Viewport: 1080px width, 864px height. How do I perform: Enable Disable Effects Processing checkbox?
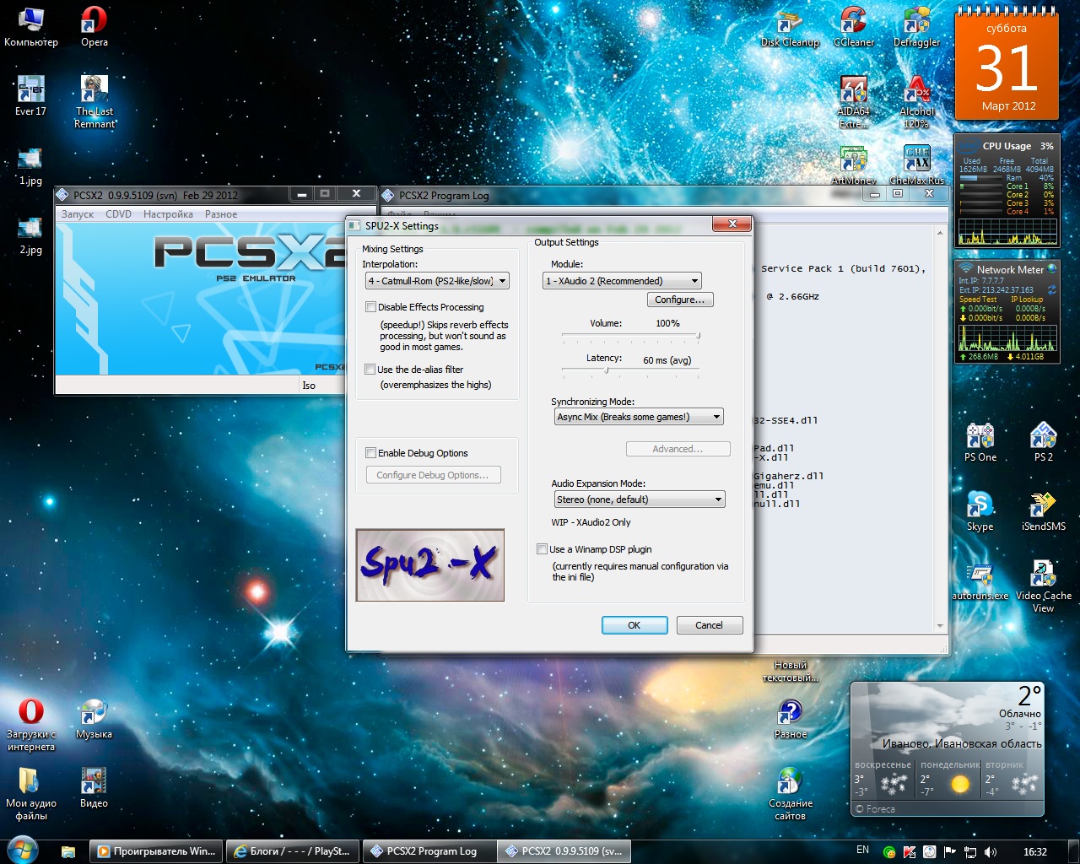pos(370,307)
